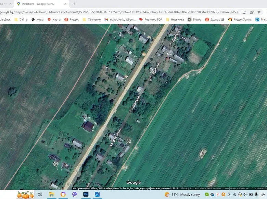267x199 pixels.
Task: Open the Коды bookmark
Action: 38,20
